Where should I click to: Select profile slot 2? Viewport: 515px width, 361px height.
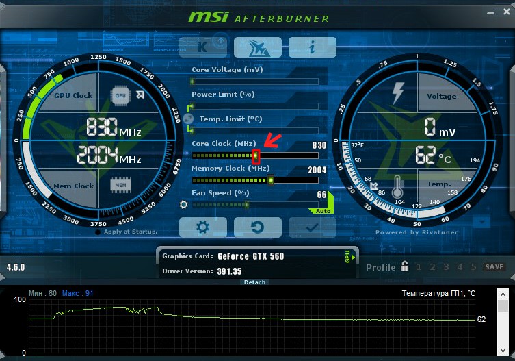(432, 267)
